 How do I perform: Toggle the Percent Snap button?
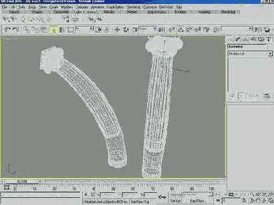pos(198,30)
